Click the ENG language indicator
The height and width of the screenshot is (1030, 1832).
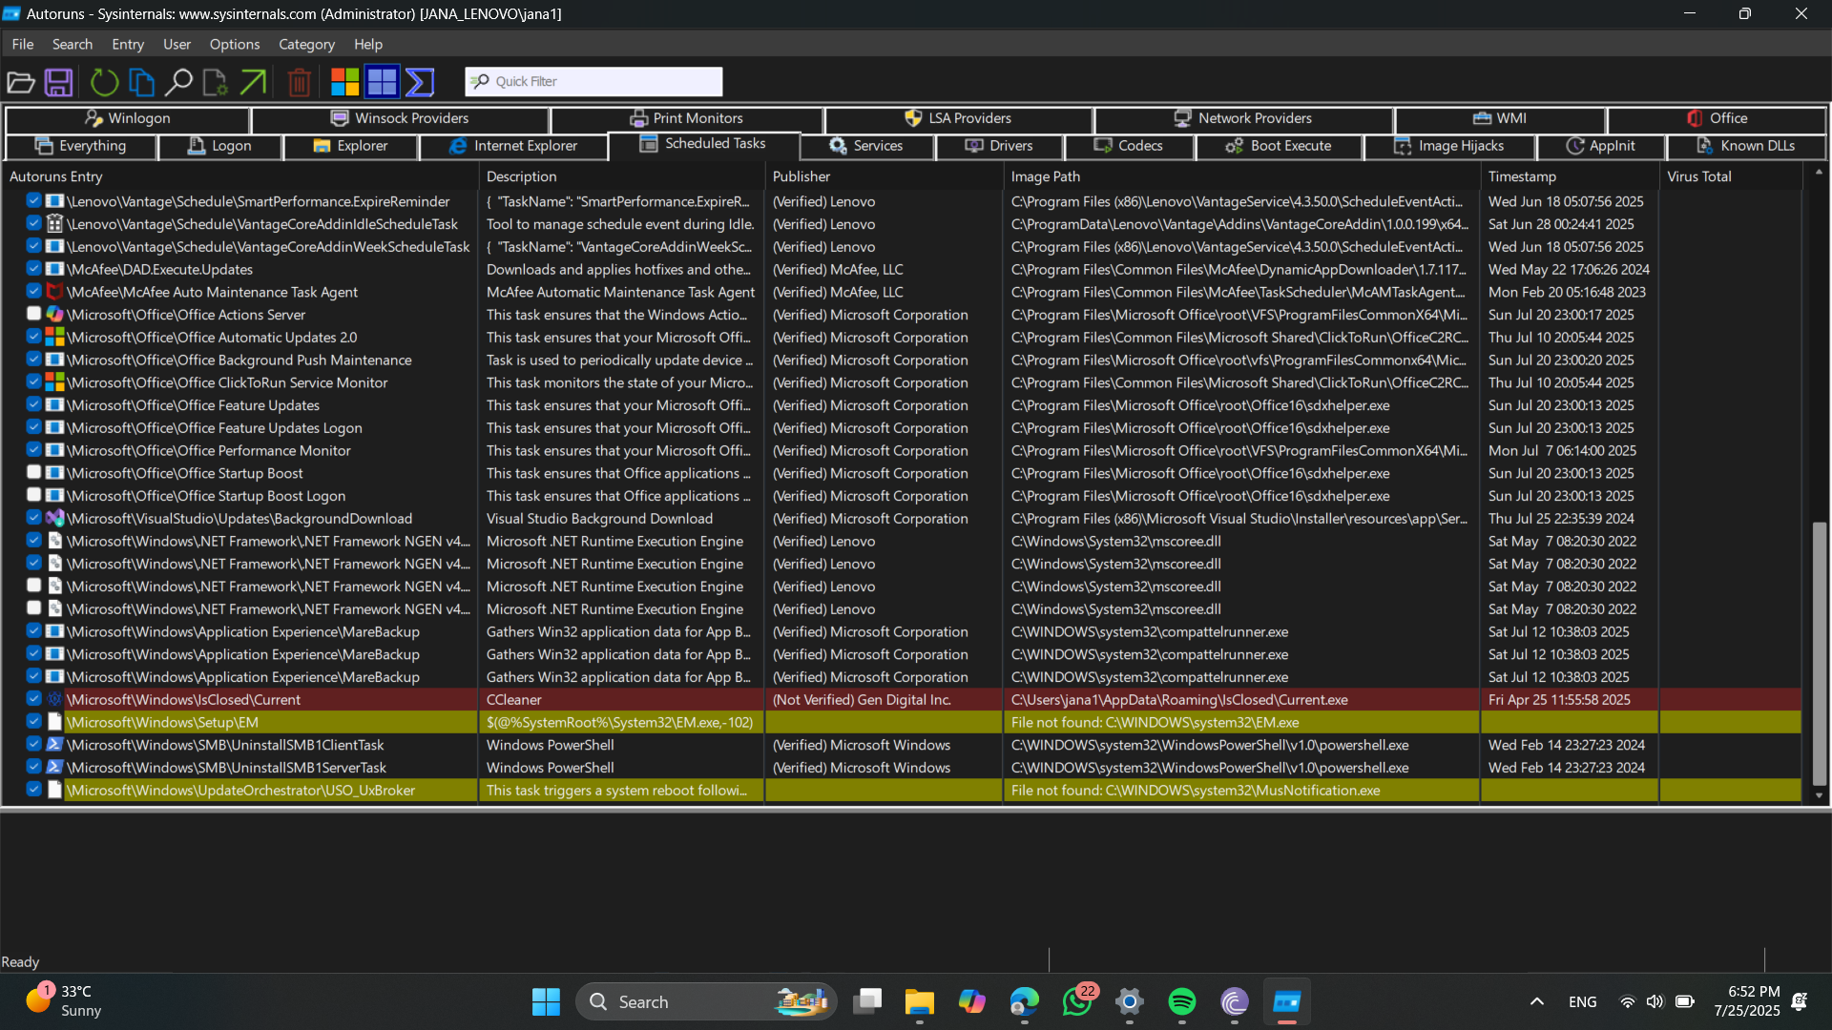pos(1582,1001)
